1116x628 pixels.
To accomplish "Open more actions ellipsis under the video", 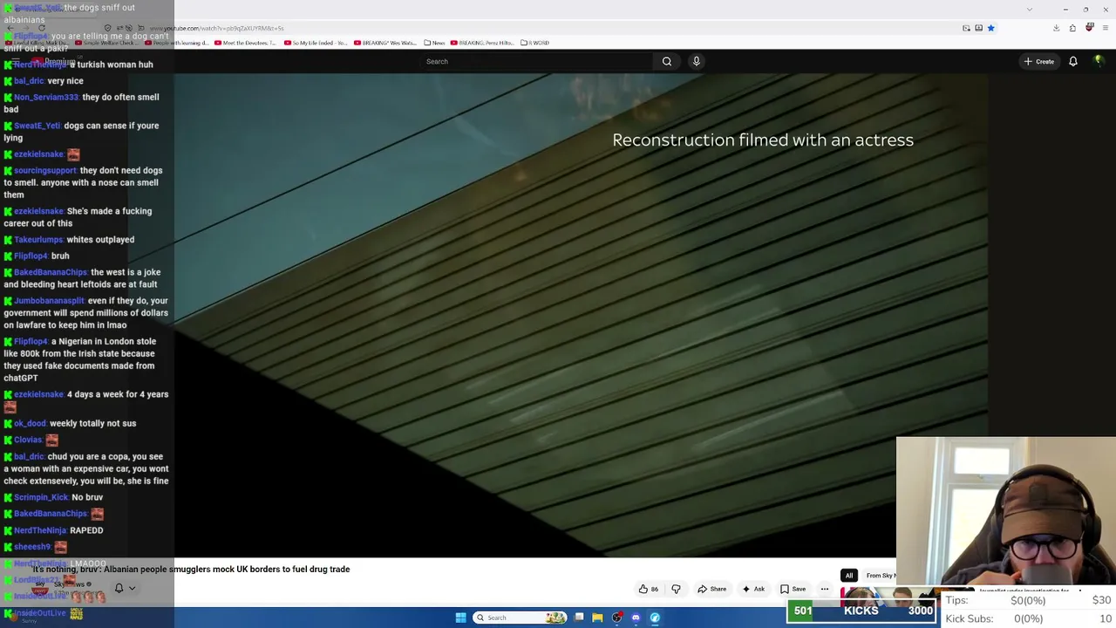I will [824, 589].
